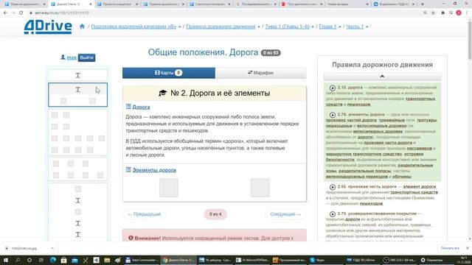472x265 pixels.
Task: Click the browser address bar
Action: pyautogui.click(x=223, y=13)
